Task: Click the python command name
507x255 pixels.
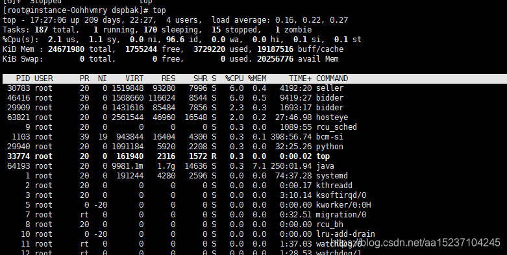Action: pos(330,147)
